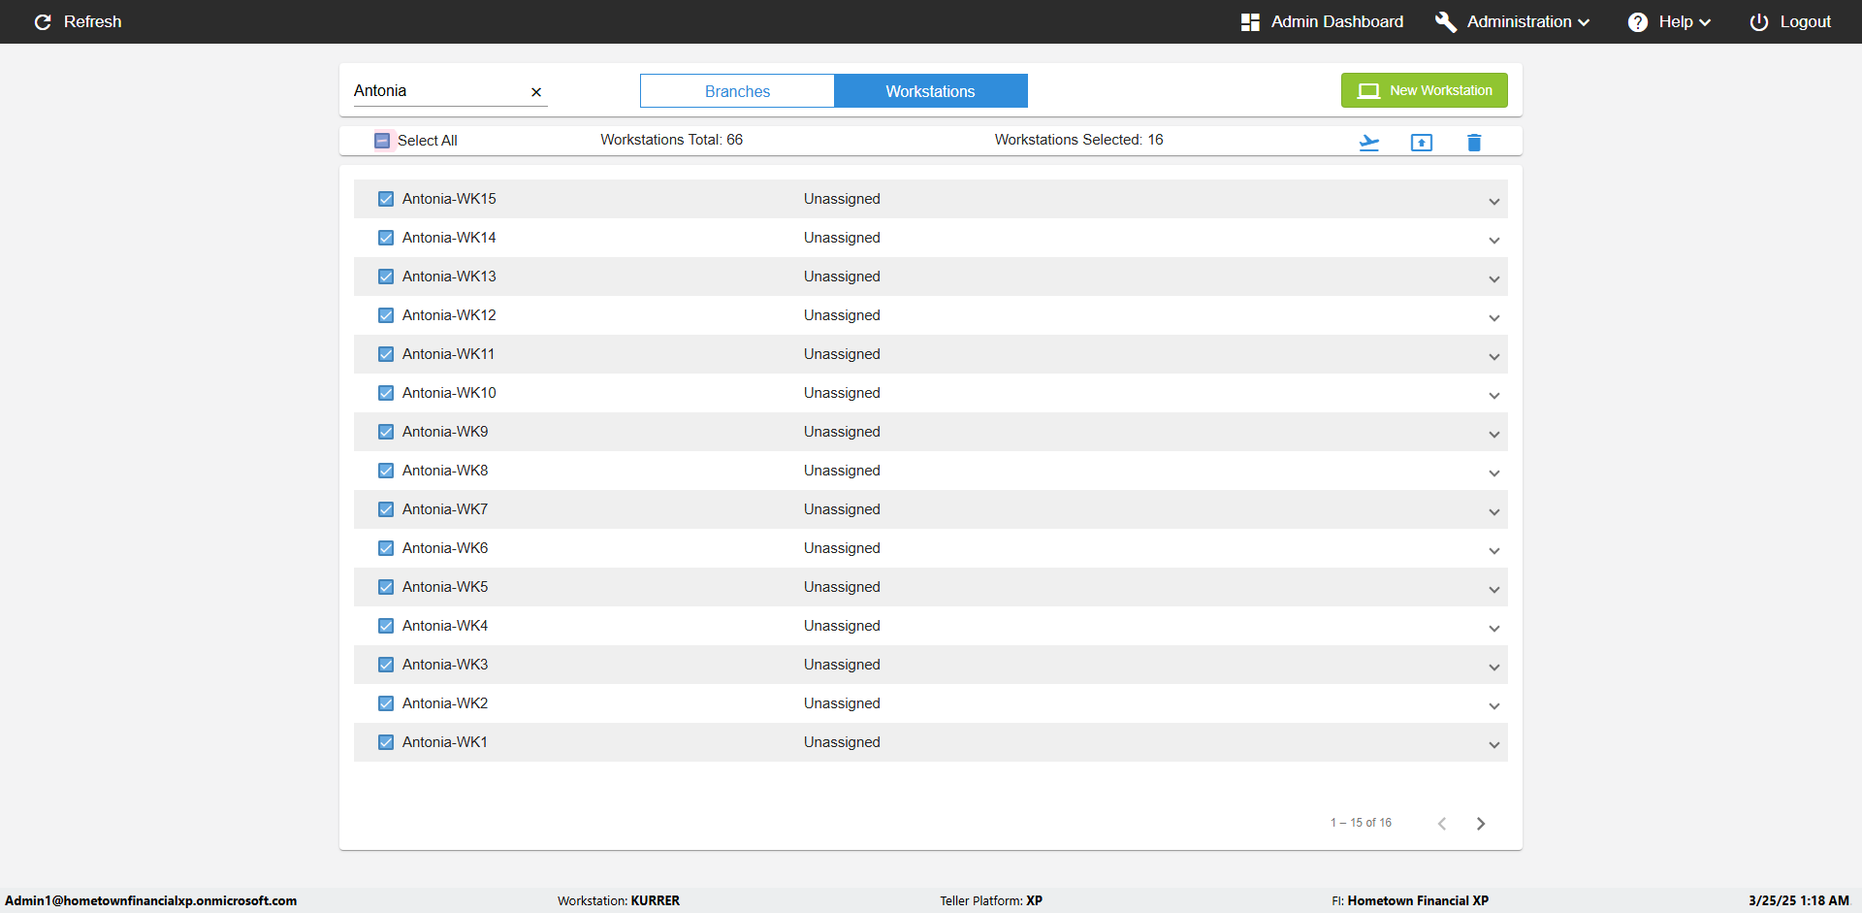Screen dimensions: 1862x913
Task: Uncheck Antonia-WK13 checkbox
Action: coord(386,277)
